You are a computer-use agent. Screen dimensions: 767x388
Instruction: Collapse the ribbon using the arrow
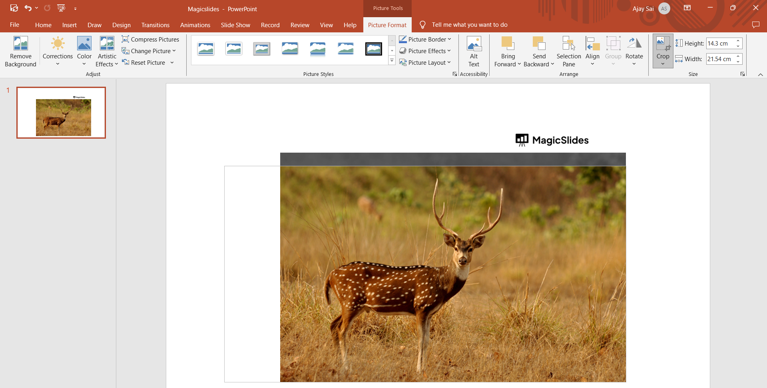pos(760,74)
